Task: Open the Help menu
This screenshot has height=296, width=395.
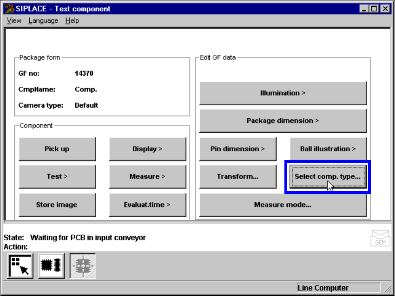Action: (x=72, y=20)
